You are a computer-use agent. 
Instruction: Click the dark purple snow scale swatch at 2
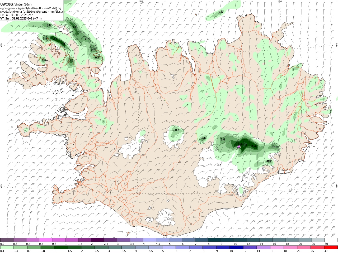pyautogui.click(x=97, y=240)
